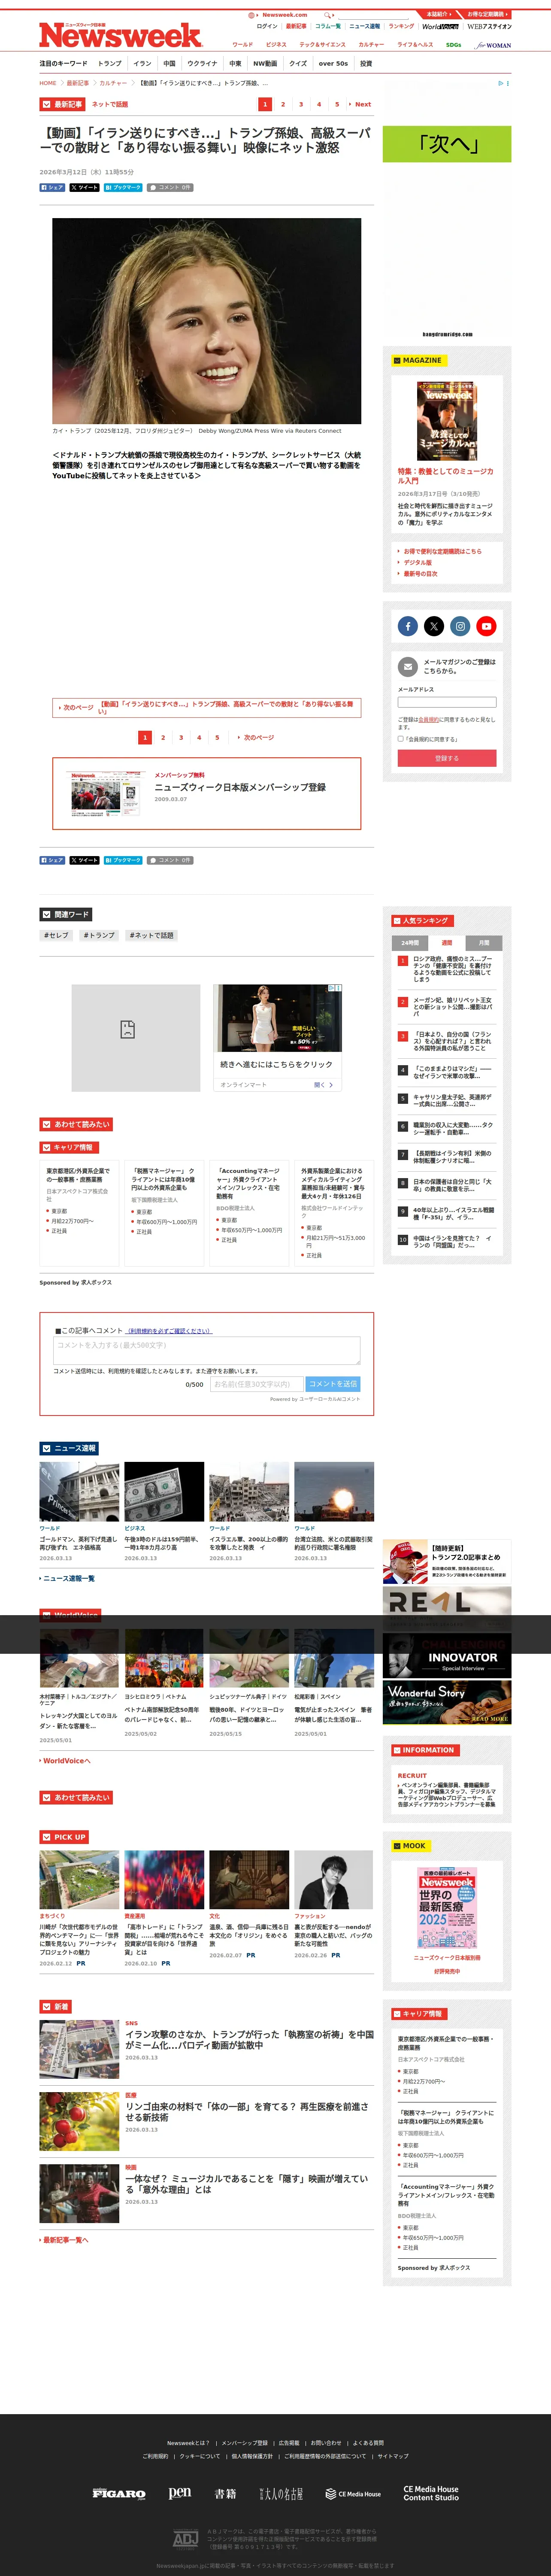Switch to the ネットで話題 tab
Viewport: 551px width, 2576px height.
(x=110, y=104)
